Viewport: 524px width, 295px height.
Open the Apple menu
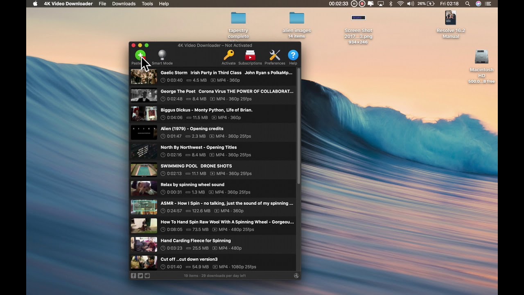(35, 4)
